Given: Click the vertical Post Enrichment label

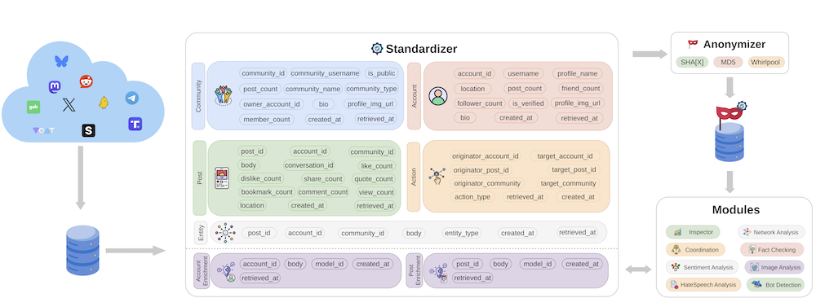Looking at the screenshot, I should [x=415, y=271].
